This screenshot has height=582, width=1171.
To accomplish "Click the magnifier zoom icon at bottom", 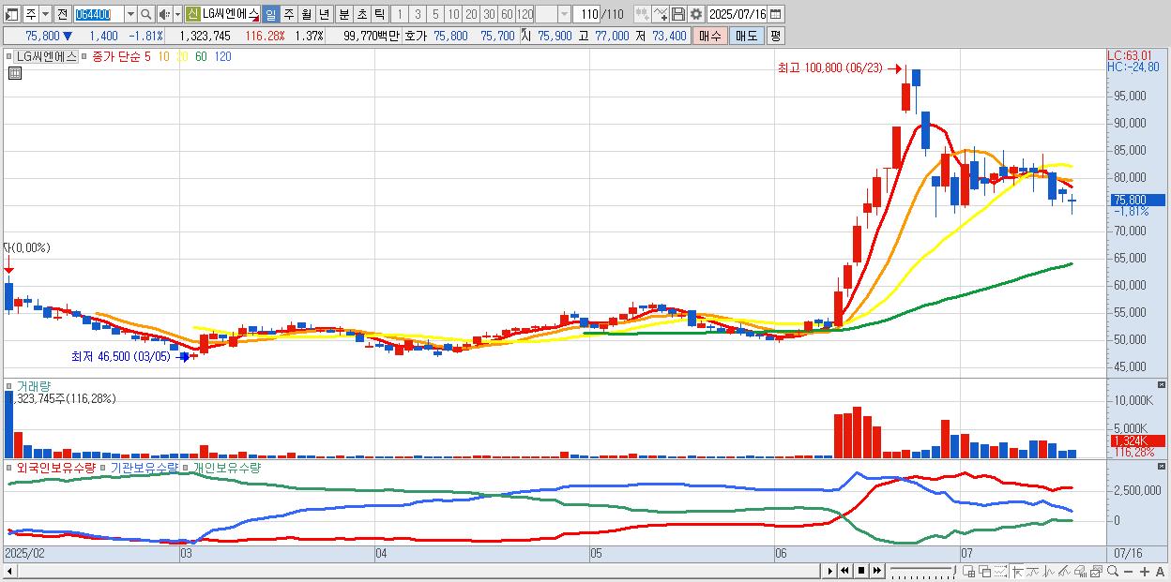I will [x=1113, y=571].
